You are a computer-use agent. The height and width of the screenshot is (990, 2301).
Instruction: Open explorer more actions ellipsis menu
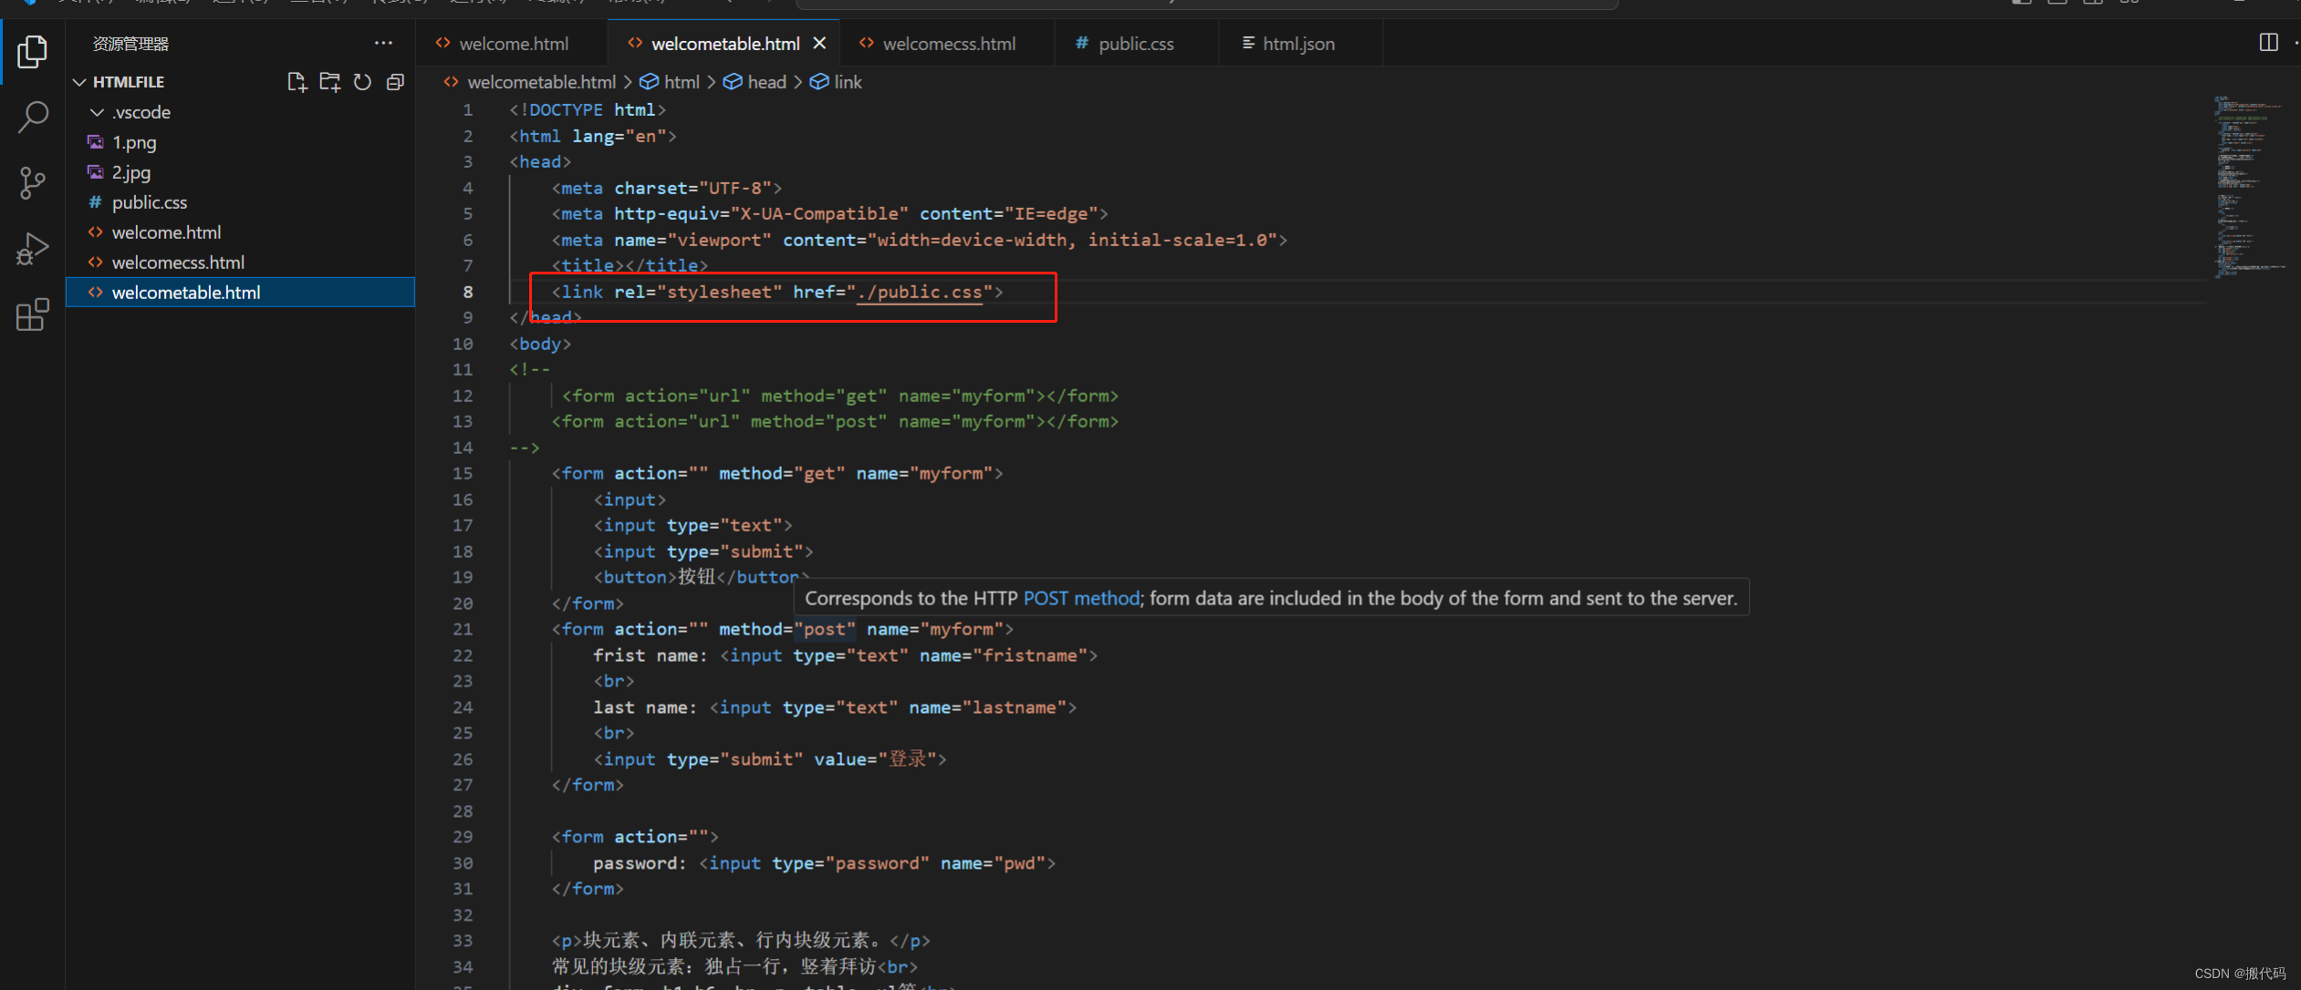[x=383, y=43]
